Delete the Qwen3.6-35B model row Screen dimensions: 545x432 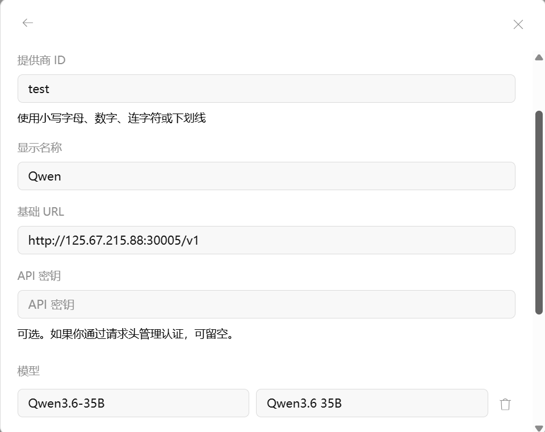(505, 404)
